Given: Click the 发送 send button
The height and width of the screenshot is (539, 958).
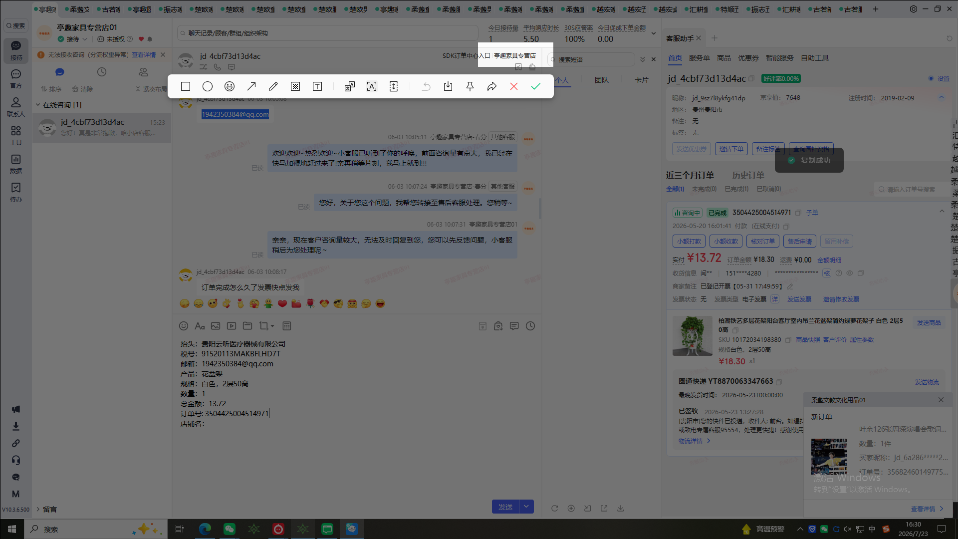Looking at the screenshot, I should pyautogui.click(x=505, y=507).
